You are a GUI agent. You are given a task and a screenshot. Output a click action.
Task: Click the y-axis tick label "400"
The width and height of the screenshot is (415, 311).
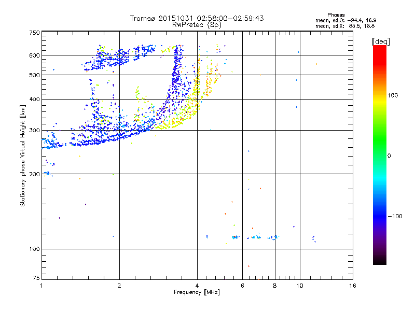(35, 100)
